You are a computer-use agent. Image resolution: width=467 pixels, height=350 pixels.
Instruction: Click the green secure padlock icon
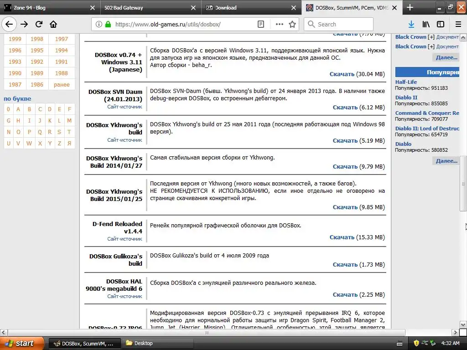click(x=108, y=24)
